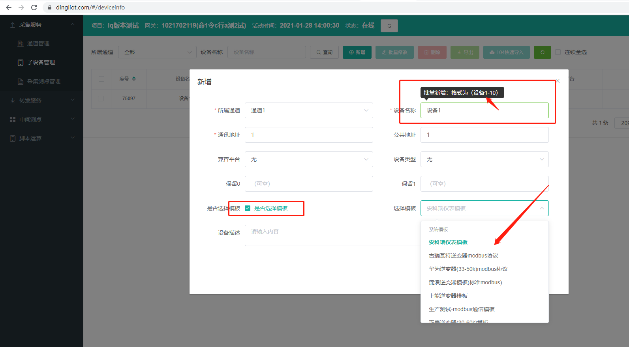Screen dimensions: 629x347
Task: Click the 查询 search button
Action: click(x=324, y=52)
